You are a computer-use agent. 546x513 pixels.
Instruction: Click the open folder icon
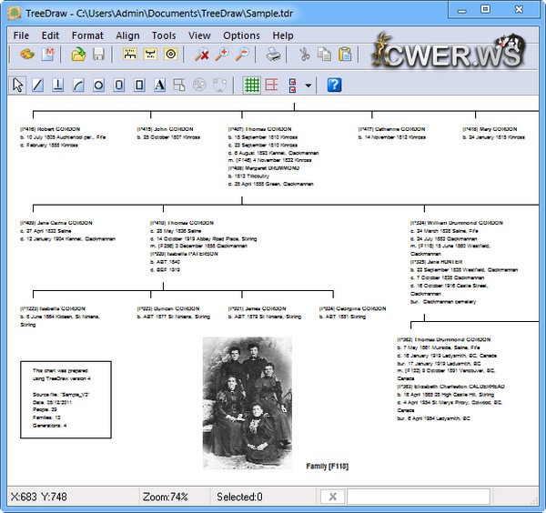[78, 55]
